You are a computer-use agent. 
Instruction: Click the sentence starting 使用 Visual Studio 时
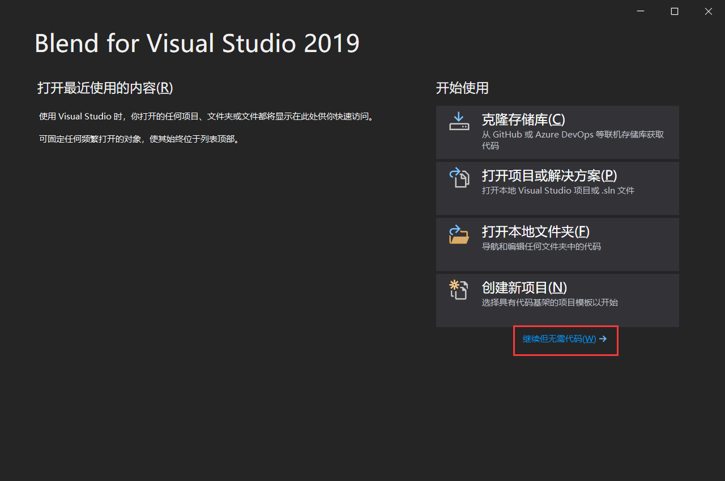pos(206,117)
